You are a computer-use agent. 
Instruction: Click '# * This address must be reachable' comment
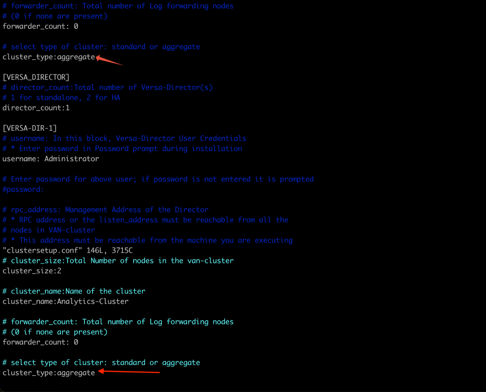click(x=148, y=240)
